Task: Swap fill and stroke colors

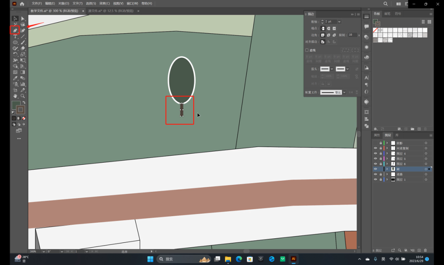Action: click(24, 102)
